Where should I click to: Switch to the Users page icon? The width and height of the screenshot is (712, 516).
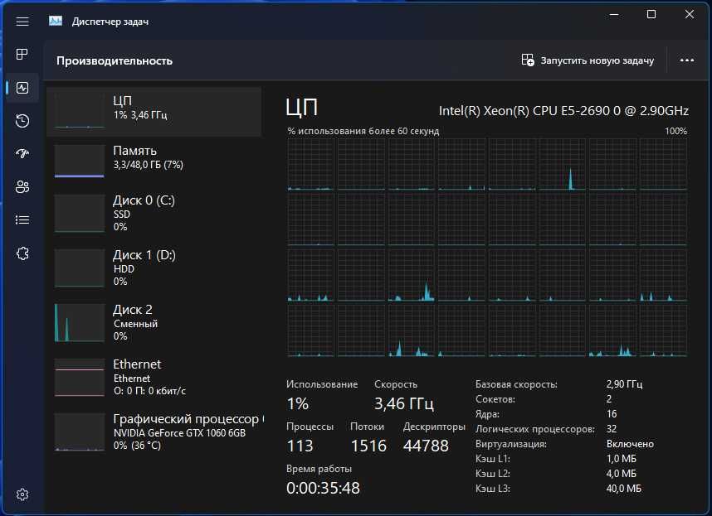pyautogui.click(x=22, y=187)
